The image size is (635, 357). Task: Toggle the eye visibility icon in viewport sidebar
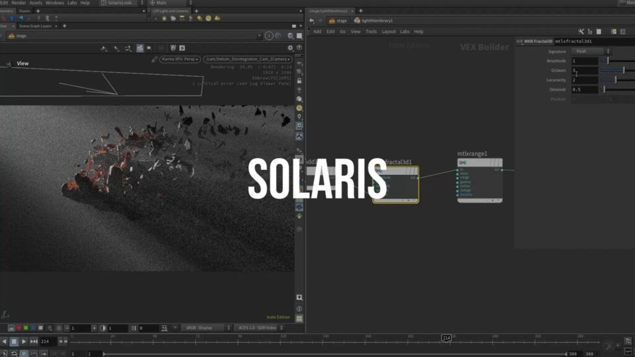click(x=300, y=64)
